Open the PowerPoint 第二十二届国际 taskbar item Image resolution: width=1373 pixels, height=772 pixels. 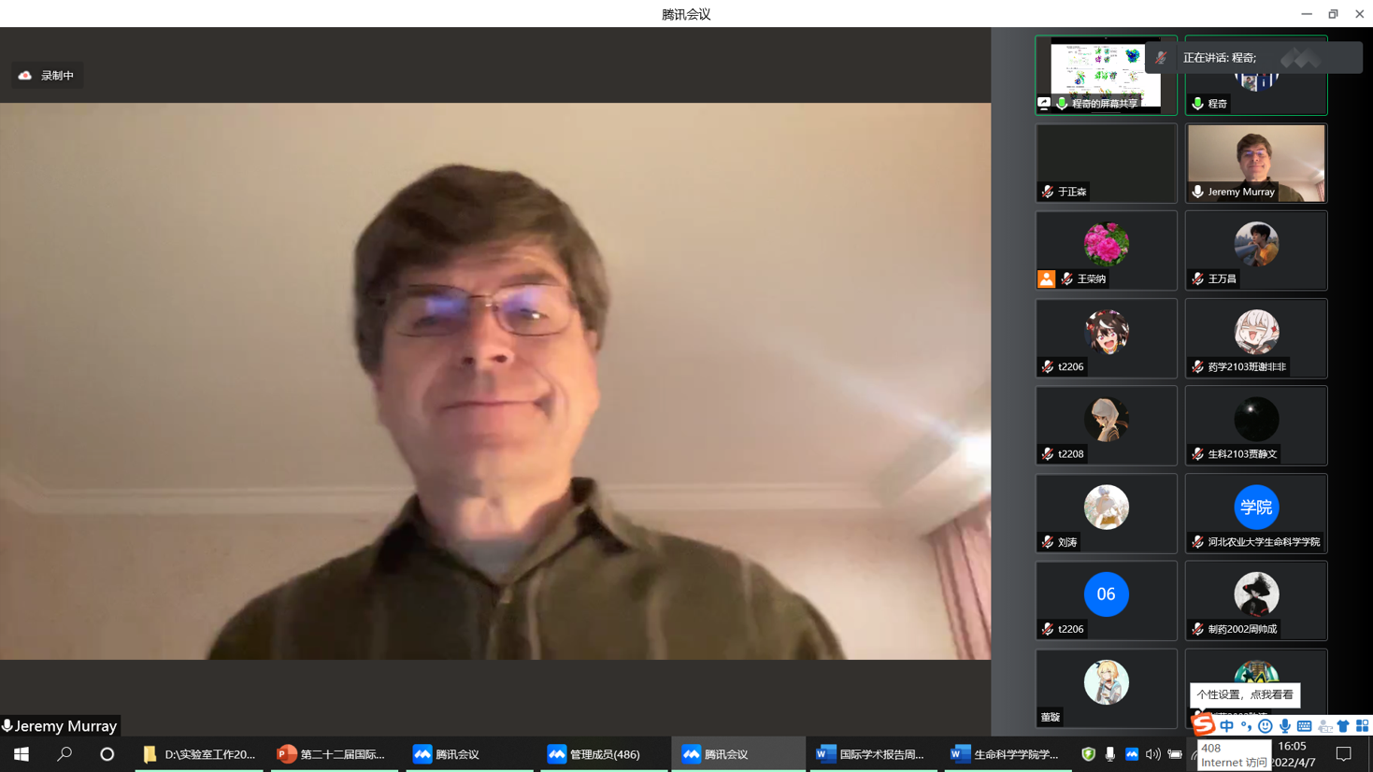pos(333,754)
